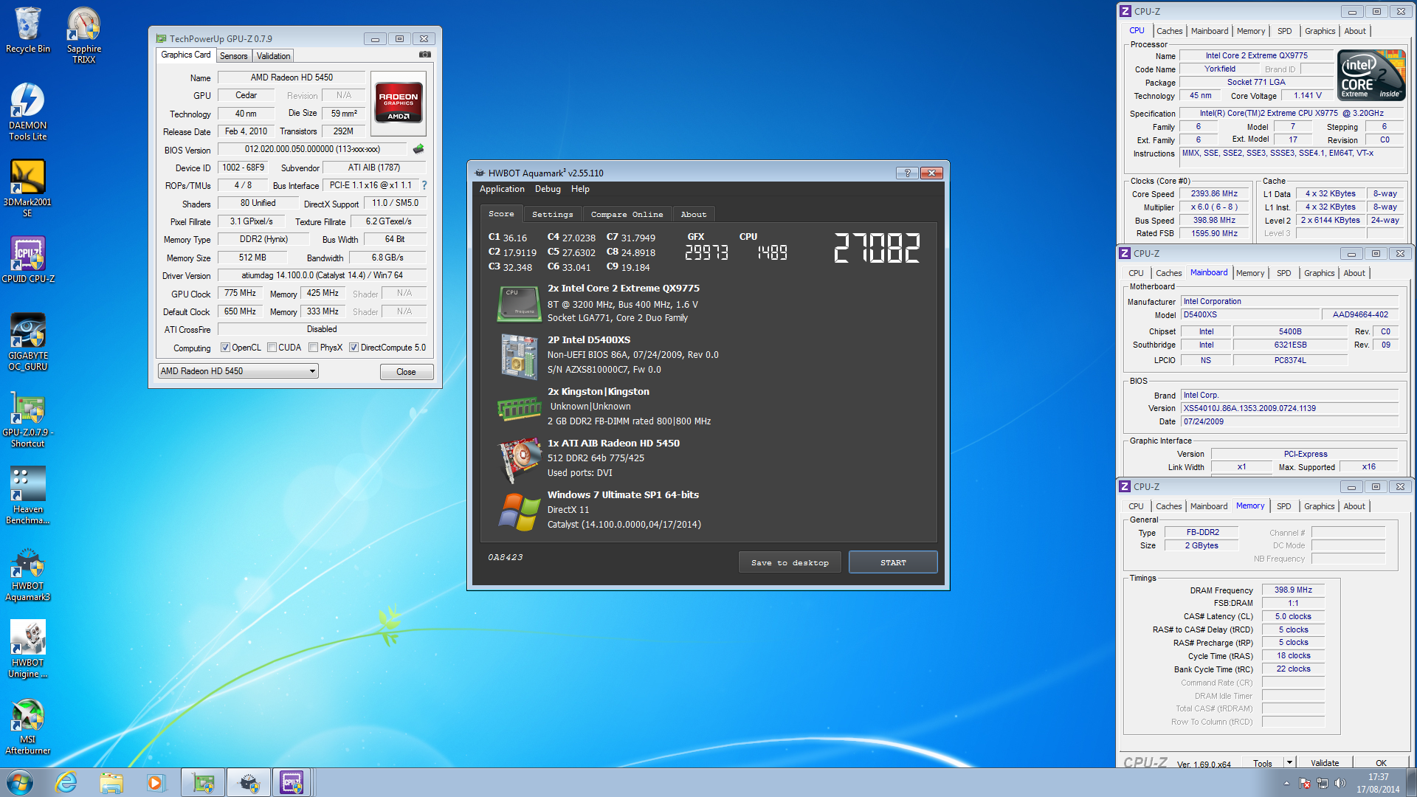Open DAEMON Tools Lite shortcut

pyautogui.click(x=28, y=111)
